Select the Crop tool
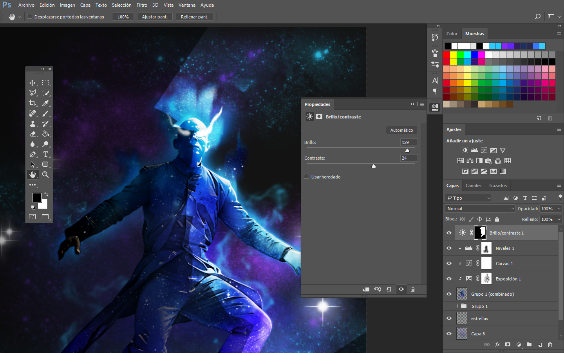The width and height of the screenshot is (564, 353). (x=33, y=103)
